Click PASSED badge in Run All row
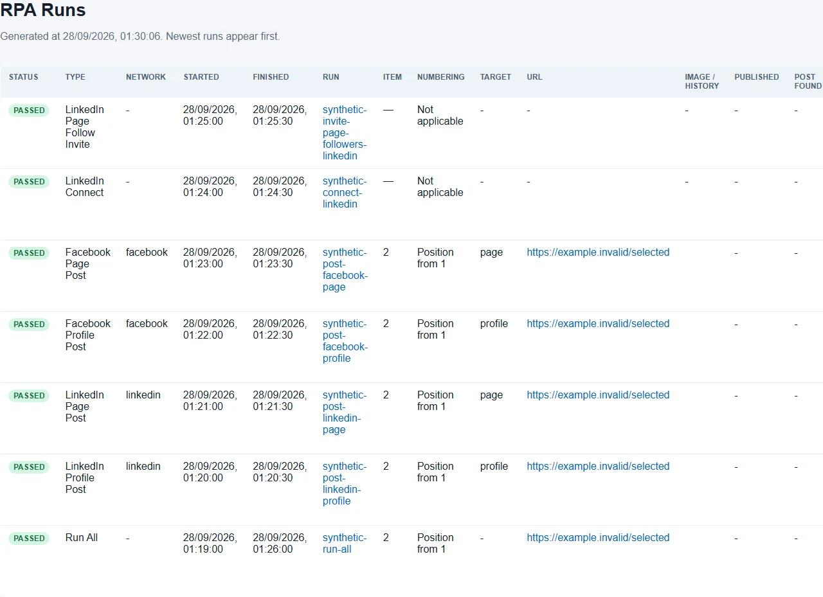Image resolution: width=823 pixels, height=597 pixels. 29,539
